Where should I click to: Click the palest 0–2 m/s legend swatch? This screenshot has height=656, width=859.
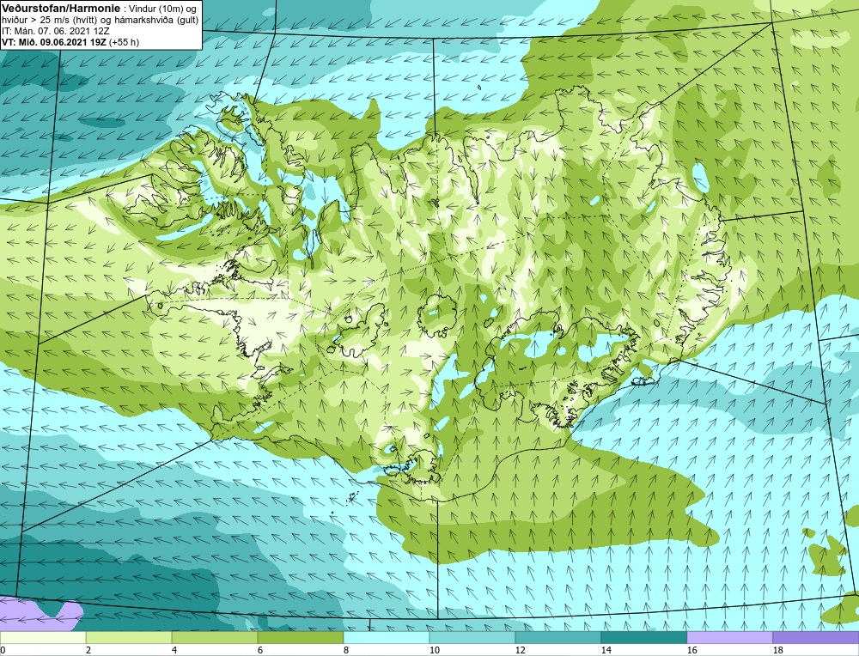coord(43,637)
